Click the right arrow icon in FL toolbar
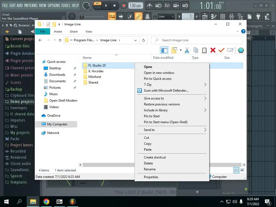 121,16
